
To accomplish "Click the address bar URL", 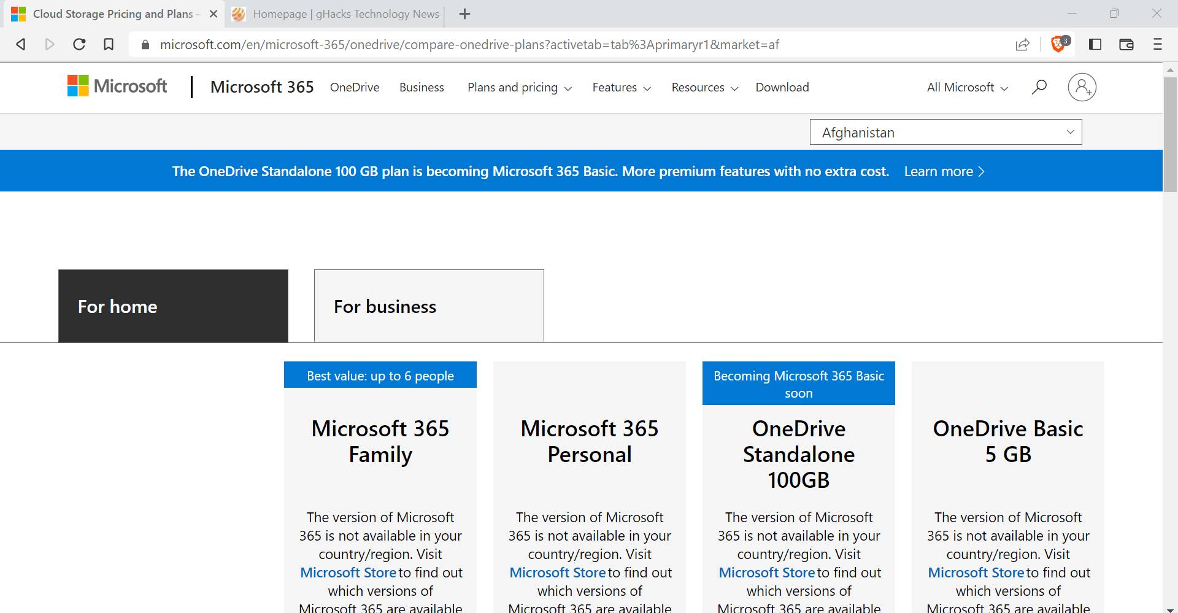I will click(x=469, y=44).
